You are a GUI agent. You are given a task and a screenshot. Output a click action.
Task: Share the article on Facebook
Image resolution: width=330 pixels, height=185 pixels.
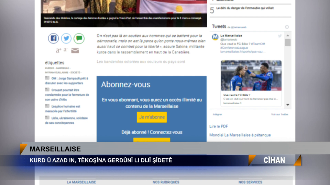coord(54,38)
